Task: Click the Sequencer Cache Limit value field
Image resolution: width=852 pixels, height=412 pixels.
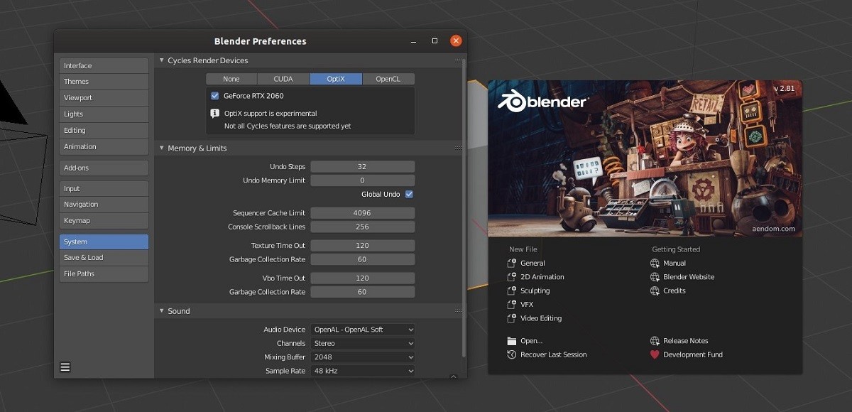Action: pos(363,213)
